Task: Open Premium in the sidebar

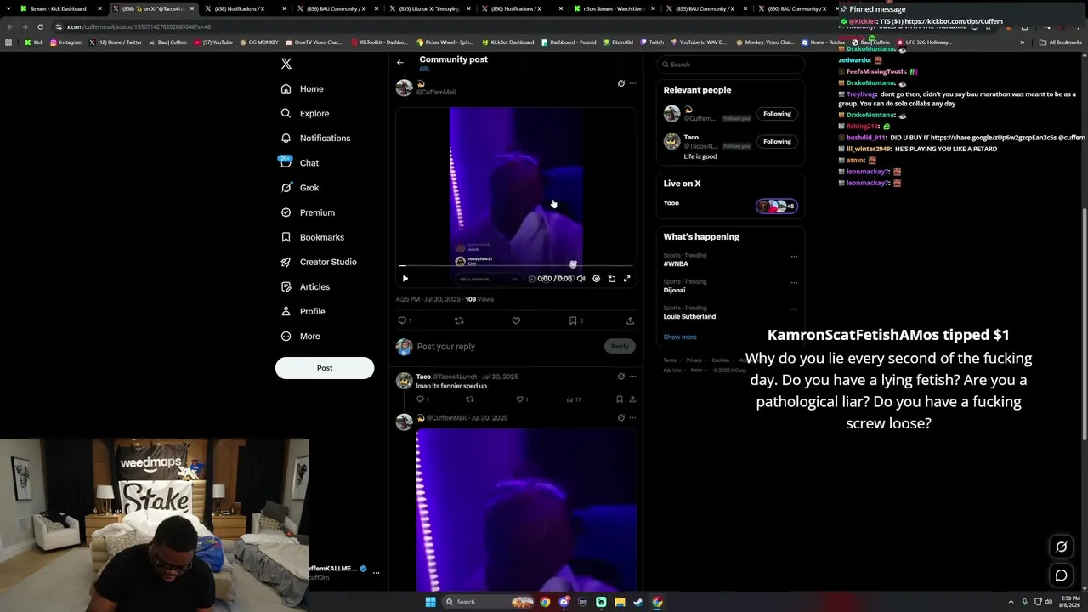Action: click(308, 212)
